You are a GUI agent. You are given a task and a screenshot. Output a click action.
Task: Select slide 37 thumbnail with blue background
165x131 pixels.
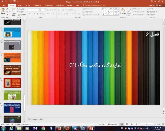click(12, 33)
